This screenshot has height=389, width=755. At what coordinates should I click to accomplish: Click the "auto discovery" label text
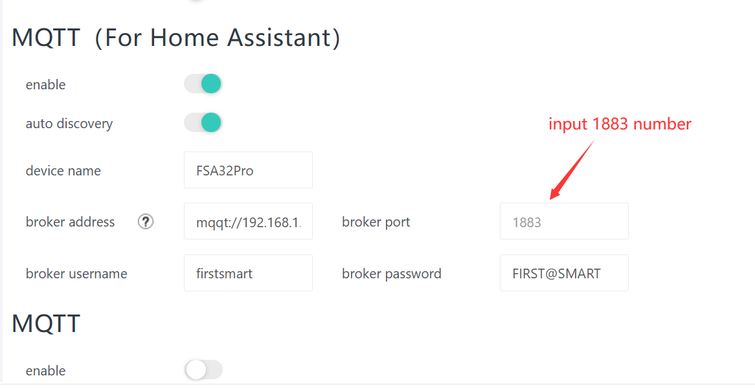click(x=69, y=124)
